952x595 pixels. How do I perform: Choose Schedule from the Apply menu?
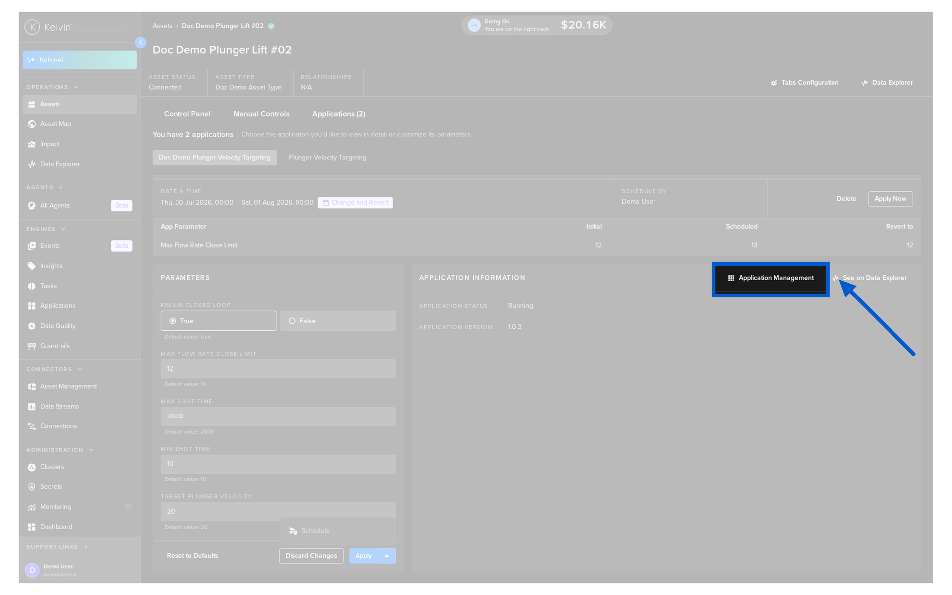(x=338, y=531)
